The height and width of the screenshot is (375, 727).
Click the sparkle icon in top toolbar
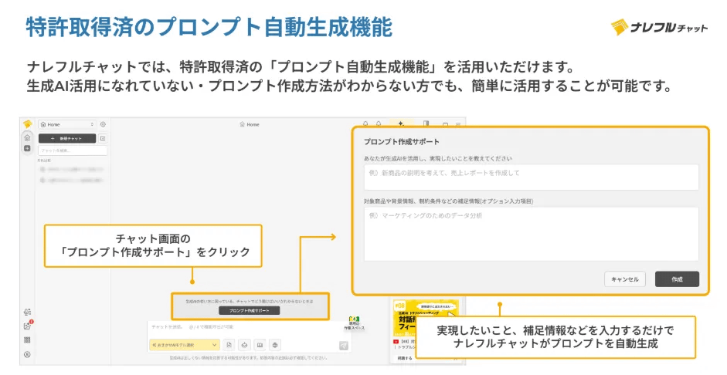pos(400,123)
